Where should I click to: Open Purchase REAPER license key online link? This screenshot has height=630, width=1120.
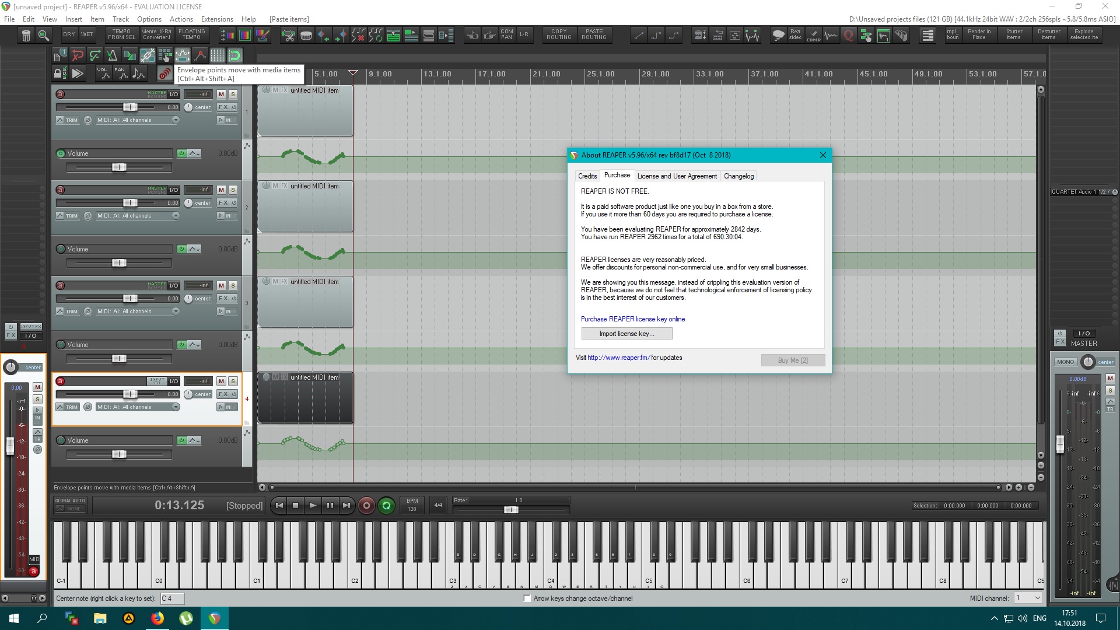pos(632,319)
